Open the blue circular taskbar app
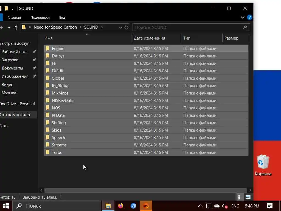Screen dimensions: 281x211 [133, 206]
